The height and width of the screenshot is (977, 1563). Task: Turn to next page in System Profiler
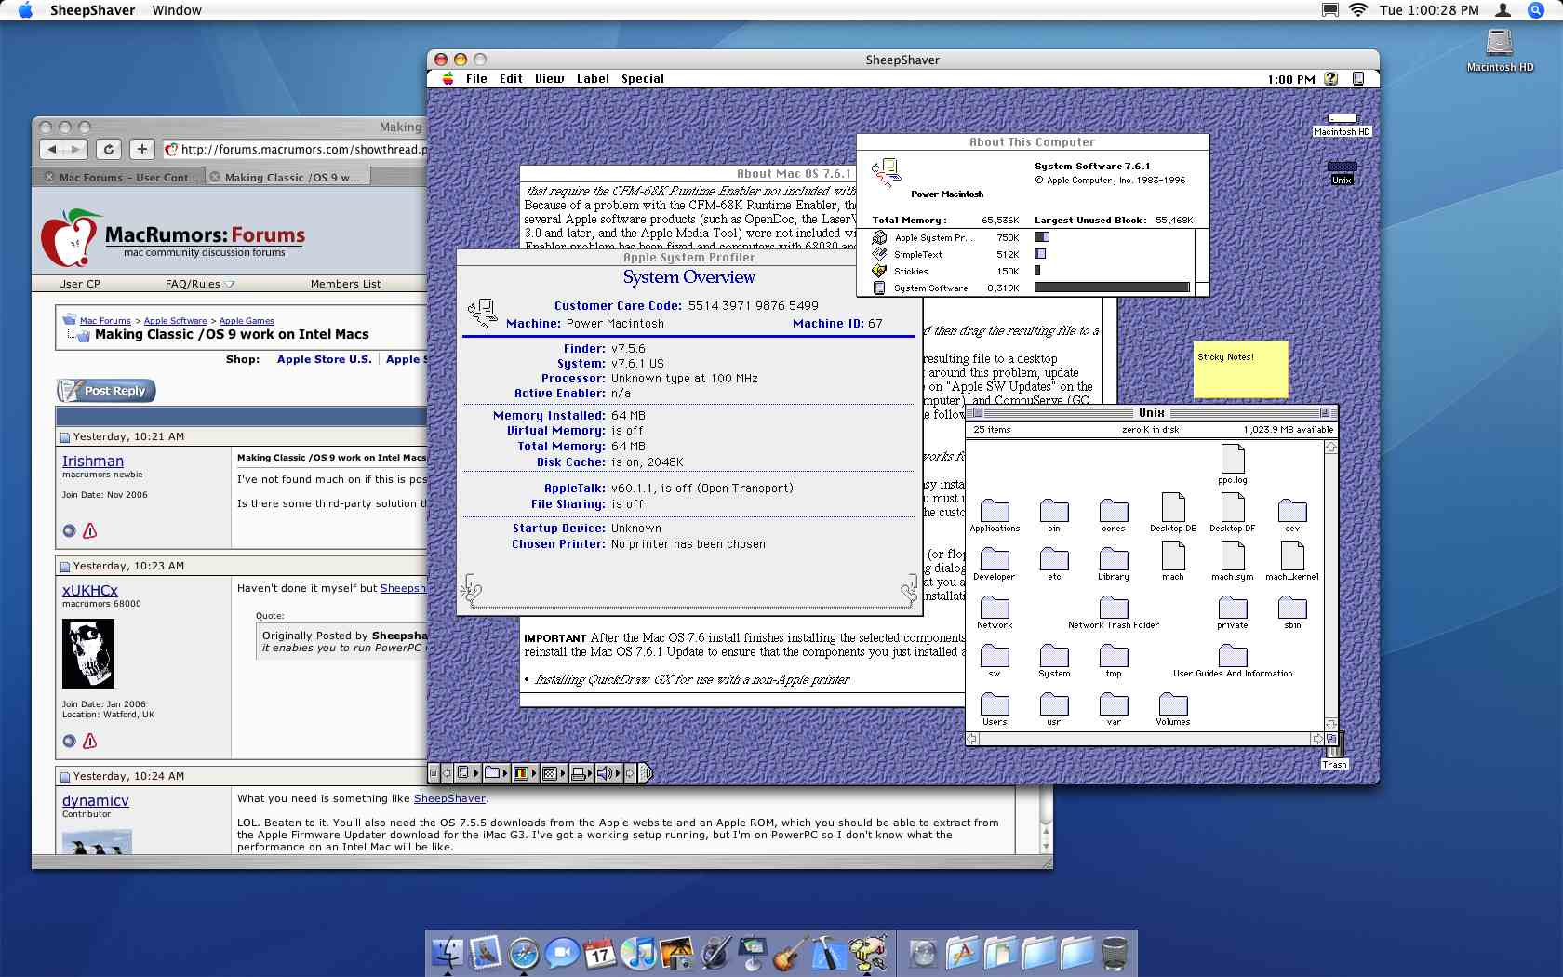(909, 590)
